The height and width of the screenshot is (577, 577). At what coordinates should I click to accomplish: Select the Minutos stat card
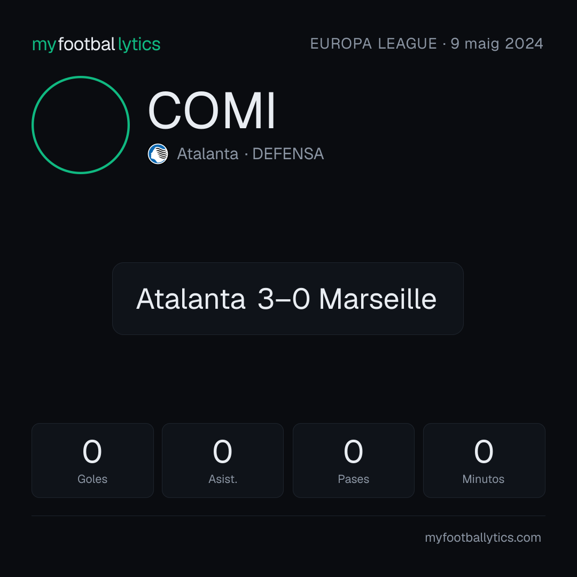point(484,461)
